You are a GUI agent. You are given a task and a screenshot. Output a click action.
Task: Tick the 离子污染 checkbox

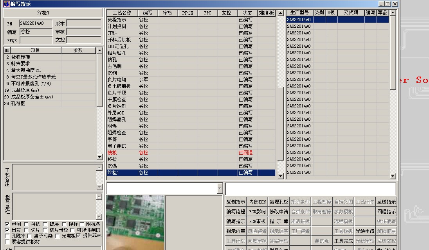(29, 236)
